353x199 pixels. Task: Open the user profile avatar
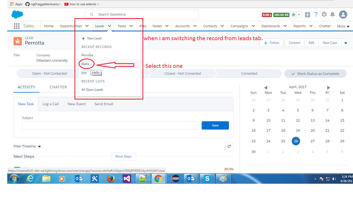[x=343, y=15]
